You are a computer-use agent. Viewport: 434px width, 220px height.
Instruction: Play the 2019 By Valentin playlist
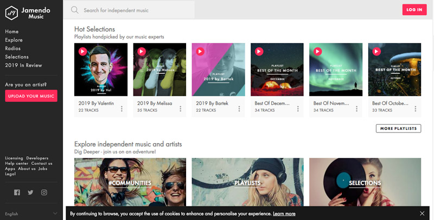tap(82, 51)
